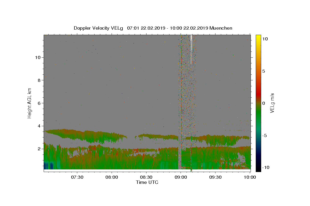
Task: Click the height axis label 10
Action: [38, 57]
